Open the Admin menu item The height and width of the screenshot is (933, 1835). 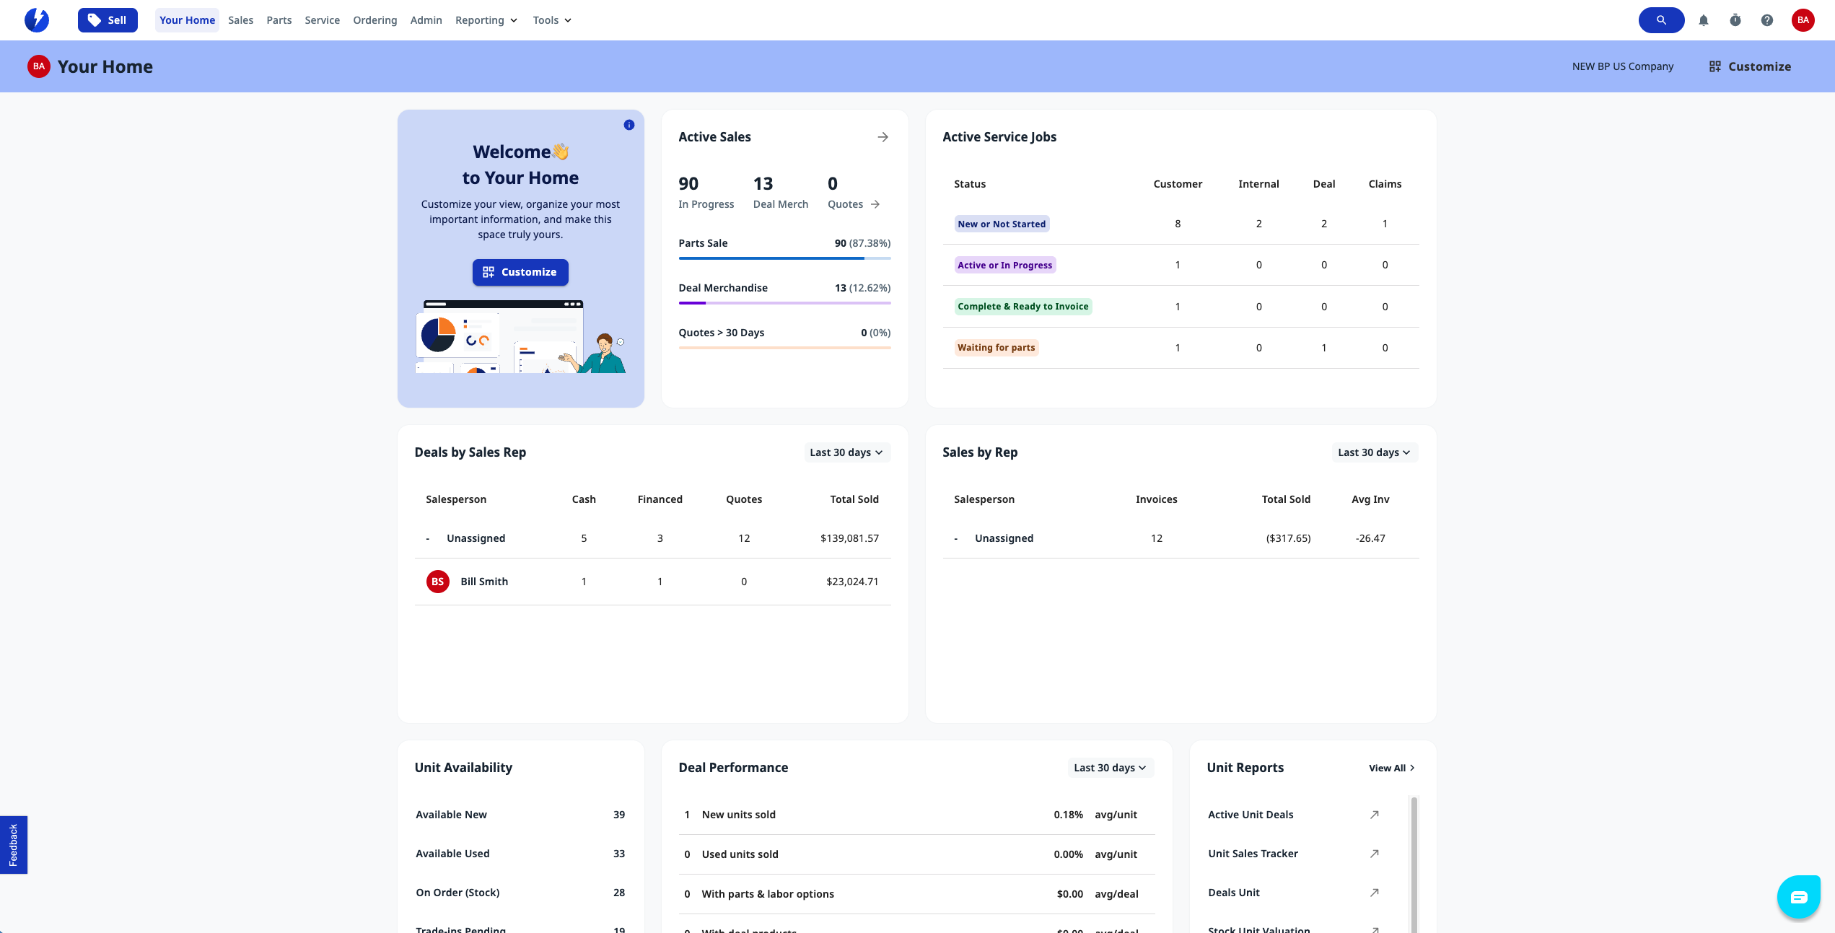tap(426, 19)
